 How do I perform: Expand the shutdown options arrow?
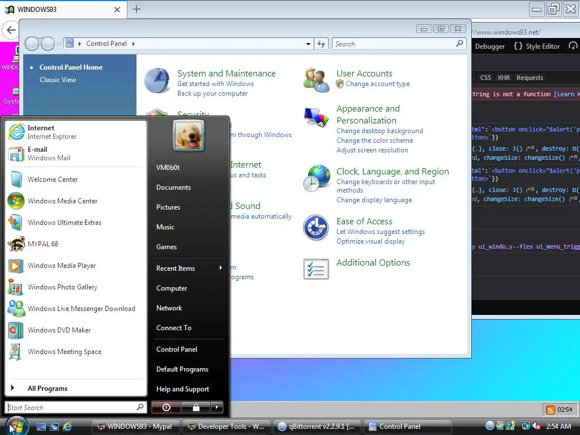pyautogui.click(x=217, y=407)
